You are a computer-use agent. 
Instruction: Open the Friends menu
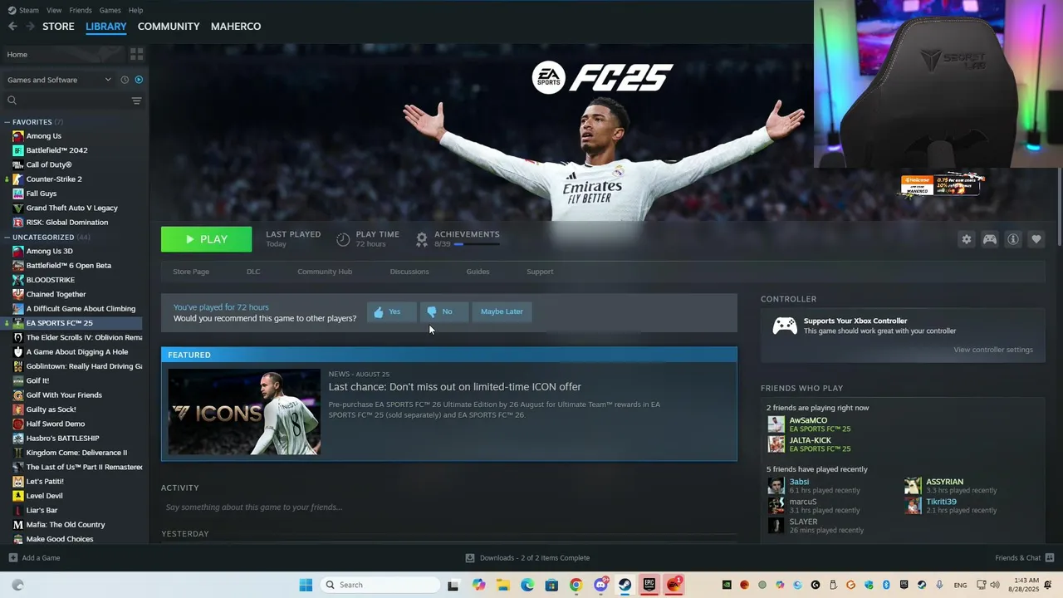81,10
